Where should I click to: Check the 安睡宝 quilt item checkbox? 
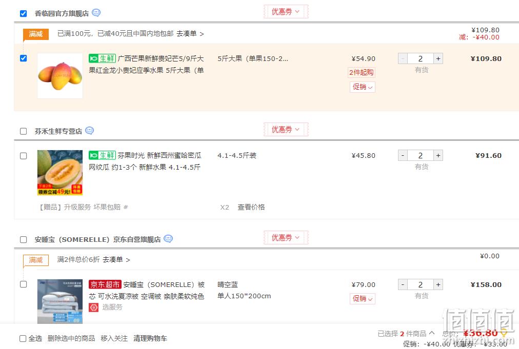click(x=23, y=284)
